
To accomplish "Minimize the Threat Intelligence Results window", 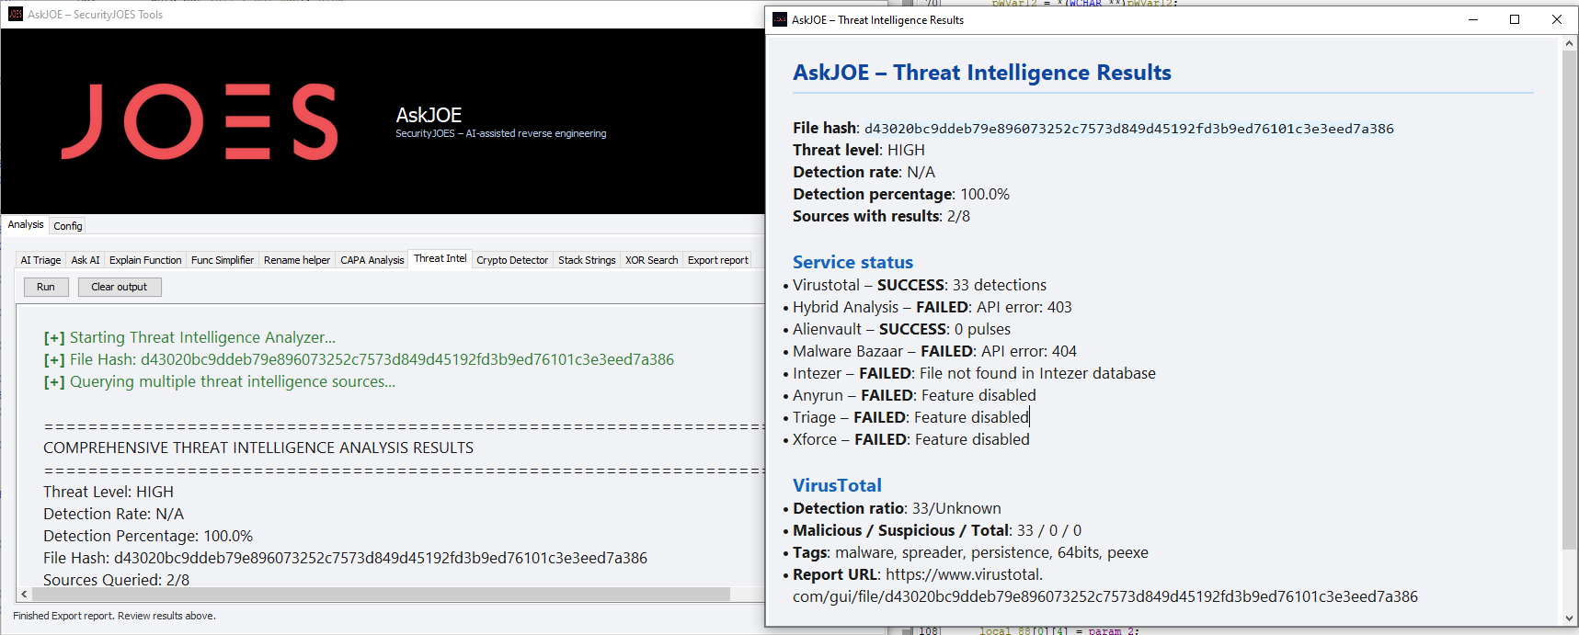I will pos(1473,19).
